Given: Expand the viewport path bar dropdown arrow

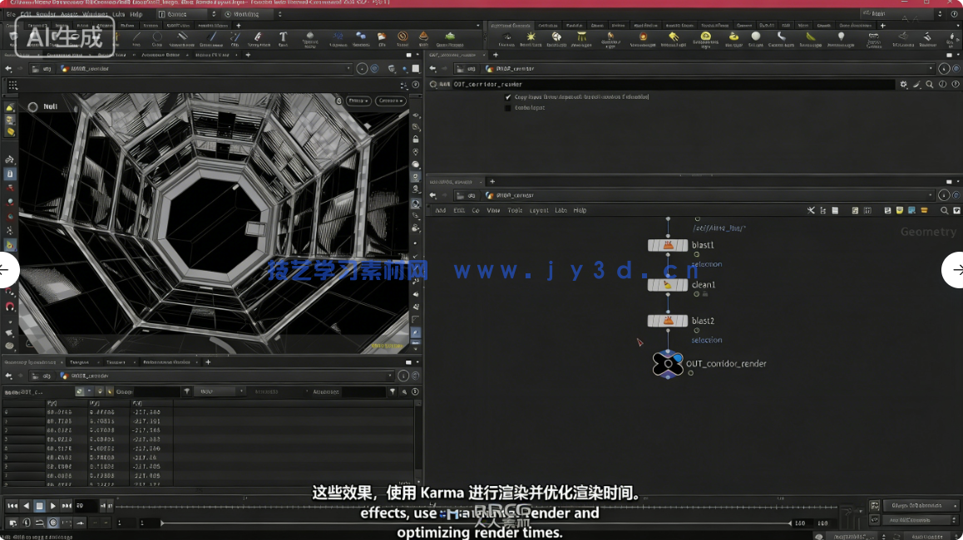Looking at the screenshot, I should [x=348, y=69].
